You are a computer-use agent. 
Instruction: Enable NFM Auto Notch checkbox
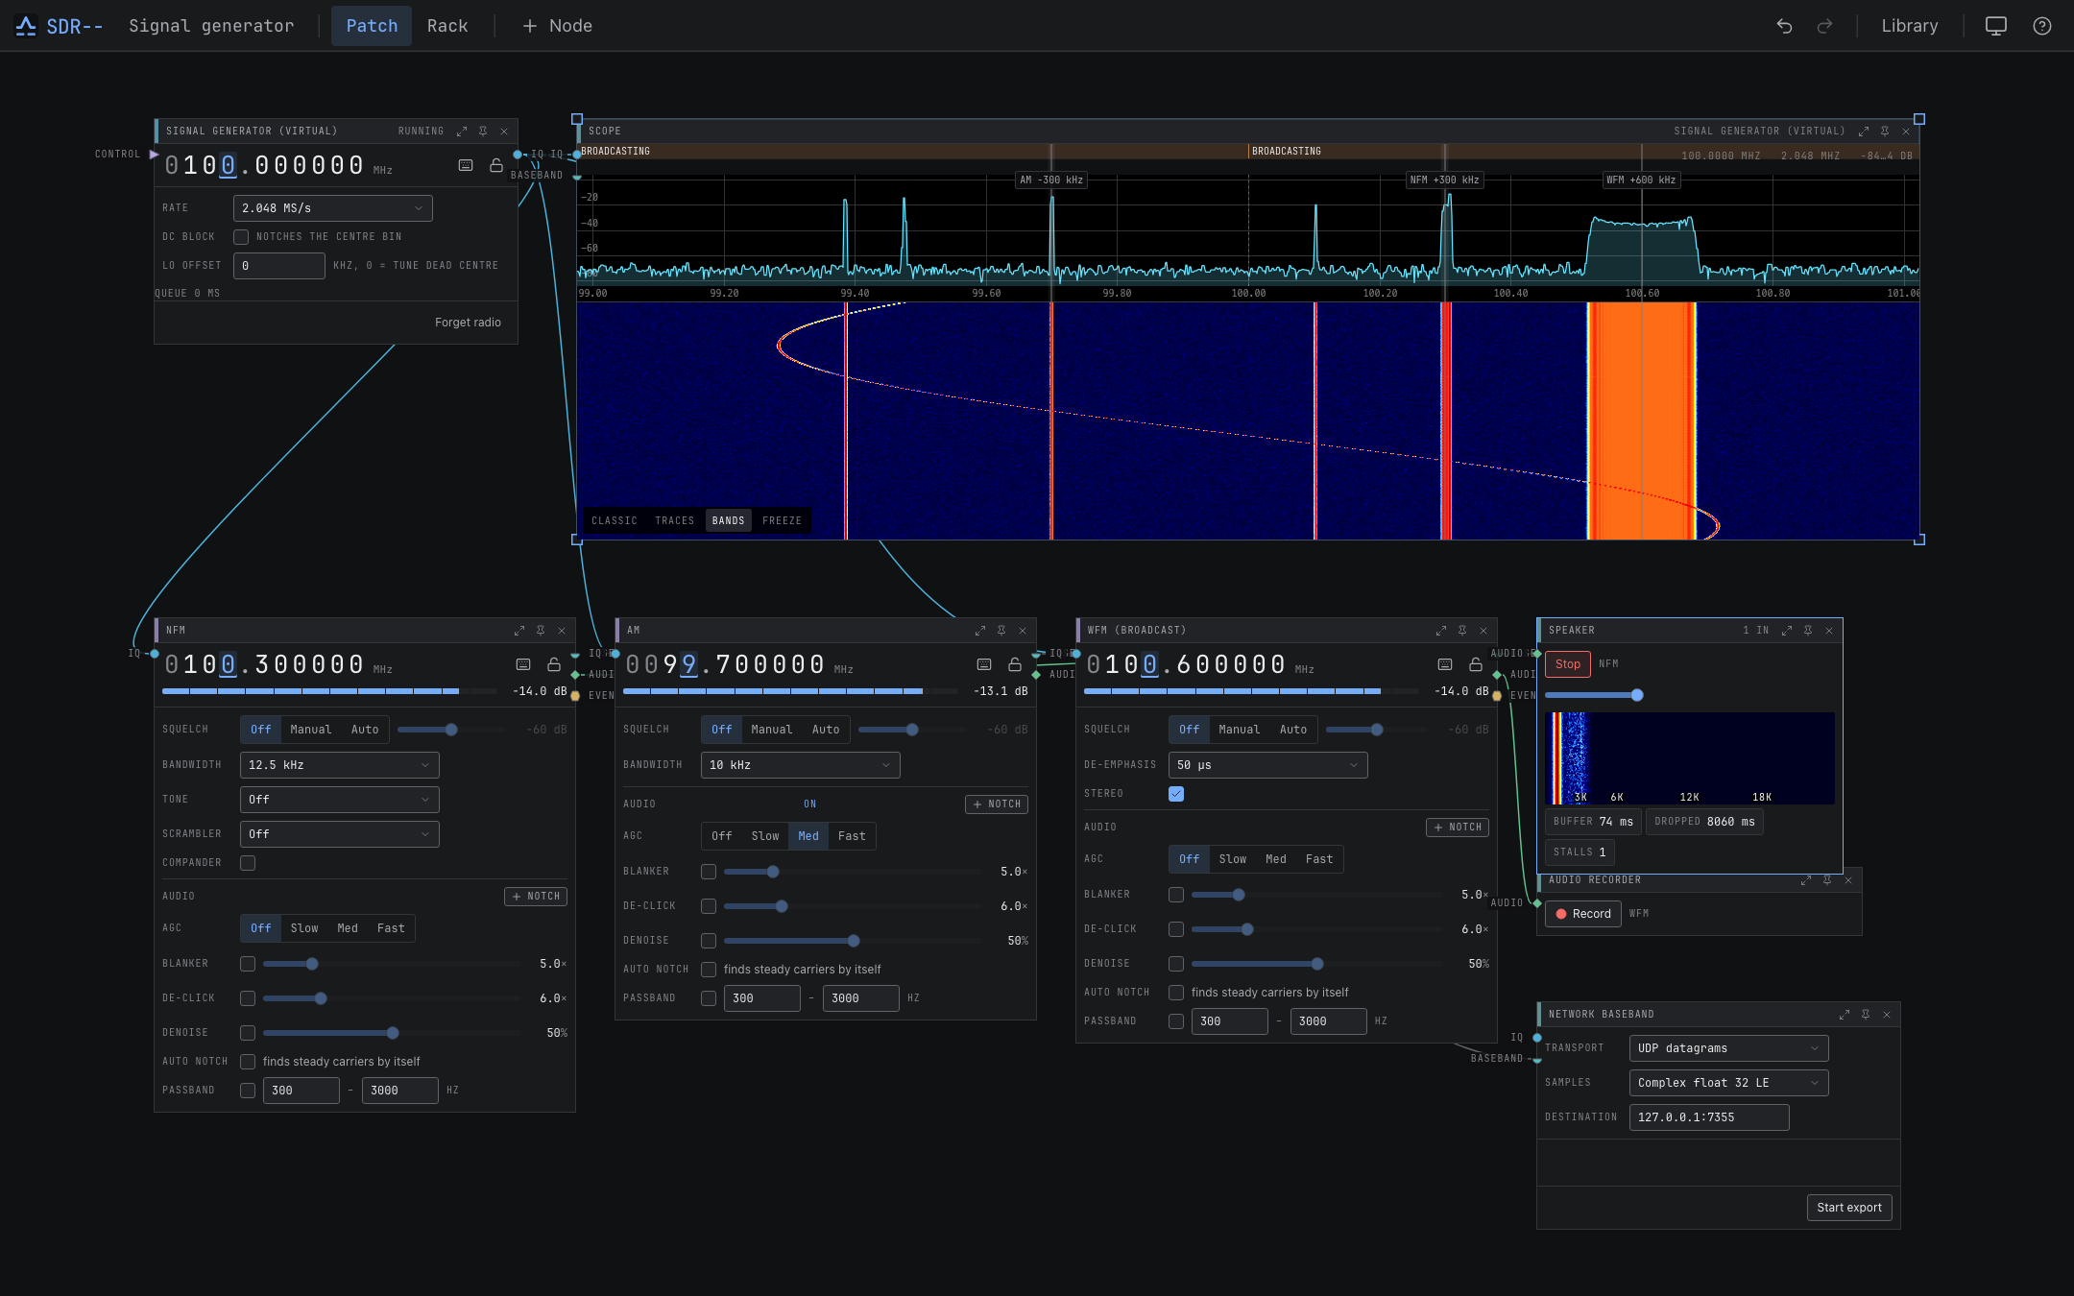pyautogui.click(x=248, y=1062)
